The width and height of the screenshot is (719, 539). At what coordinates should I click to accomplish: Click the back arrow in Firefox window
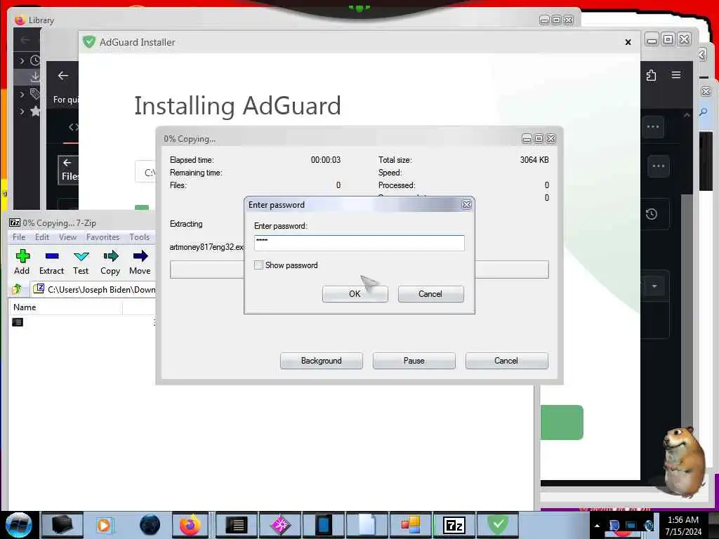click(x=63, y=76)
